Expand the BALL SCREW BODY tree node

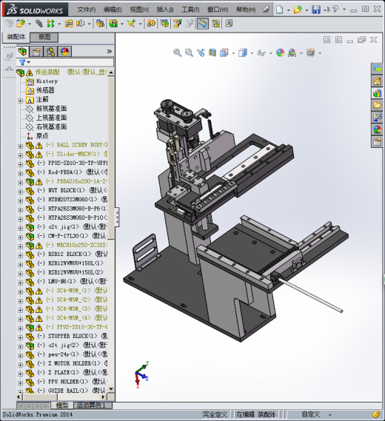[20, 146]
